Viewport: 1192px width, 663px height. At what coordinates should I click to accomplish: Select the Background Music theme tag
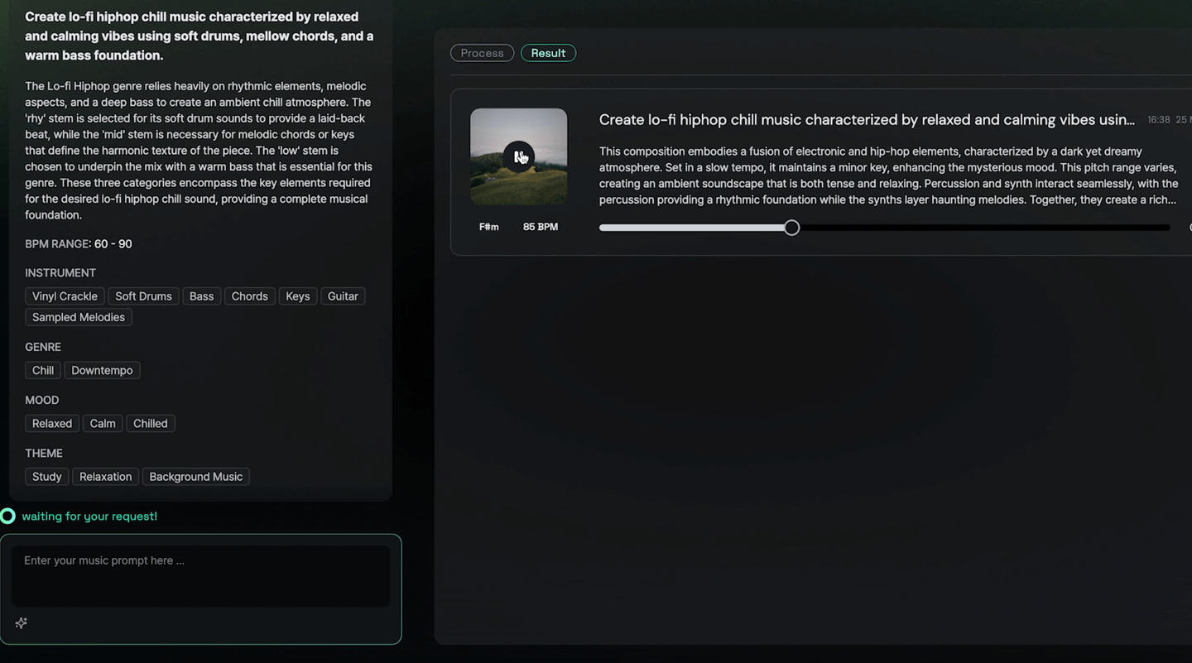[196, 477]
